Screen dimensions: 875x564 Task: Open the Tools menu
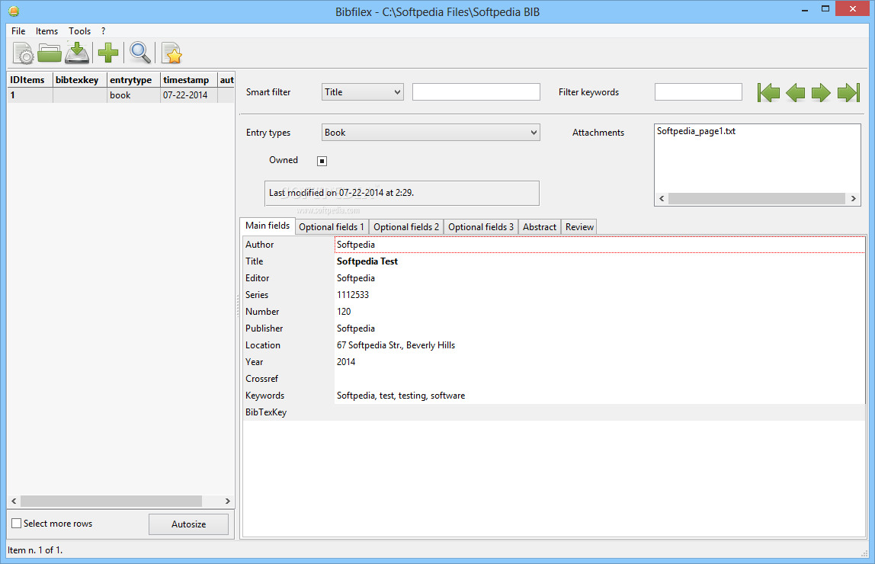click(80, 31)
